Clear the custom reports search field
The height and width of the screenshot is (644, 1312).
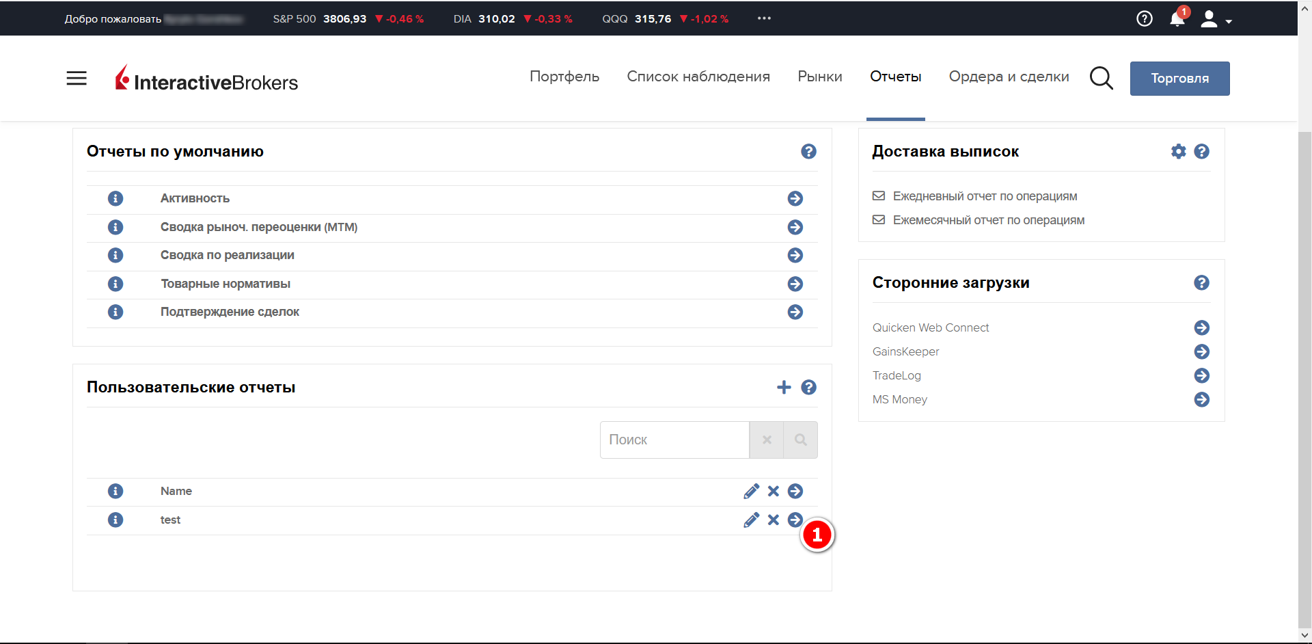click(767, 440)
